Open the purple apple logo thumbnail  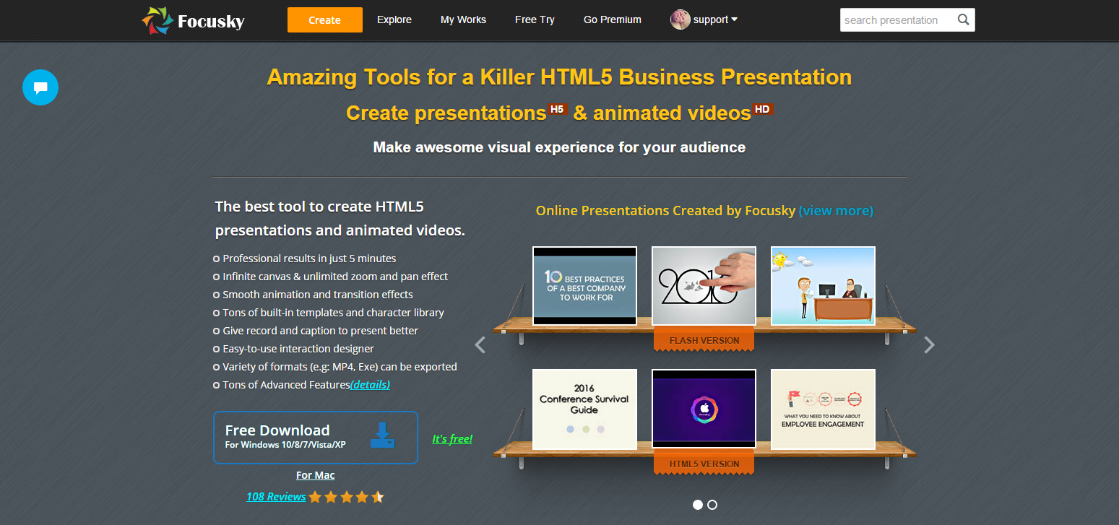[704, 409]
